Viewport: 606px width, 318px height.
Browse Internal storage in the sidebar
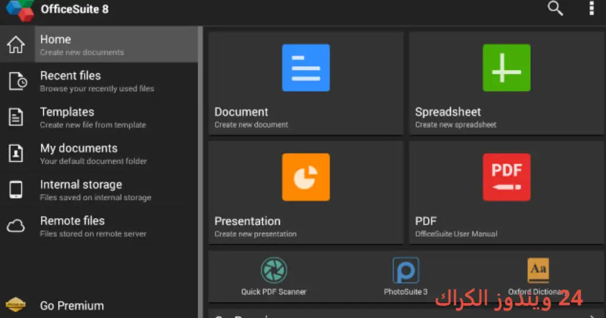[x=99, y=190]
